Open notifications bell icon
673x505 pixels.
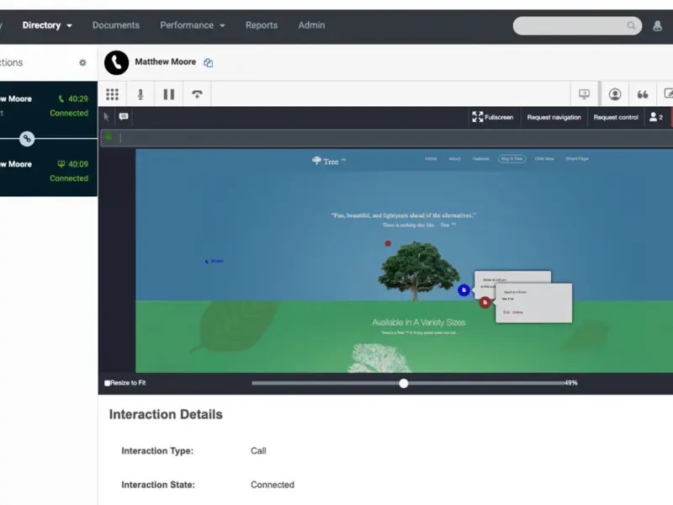tap(657, 26)
